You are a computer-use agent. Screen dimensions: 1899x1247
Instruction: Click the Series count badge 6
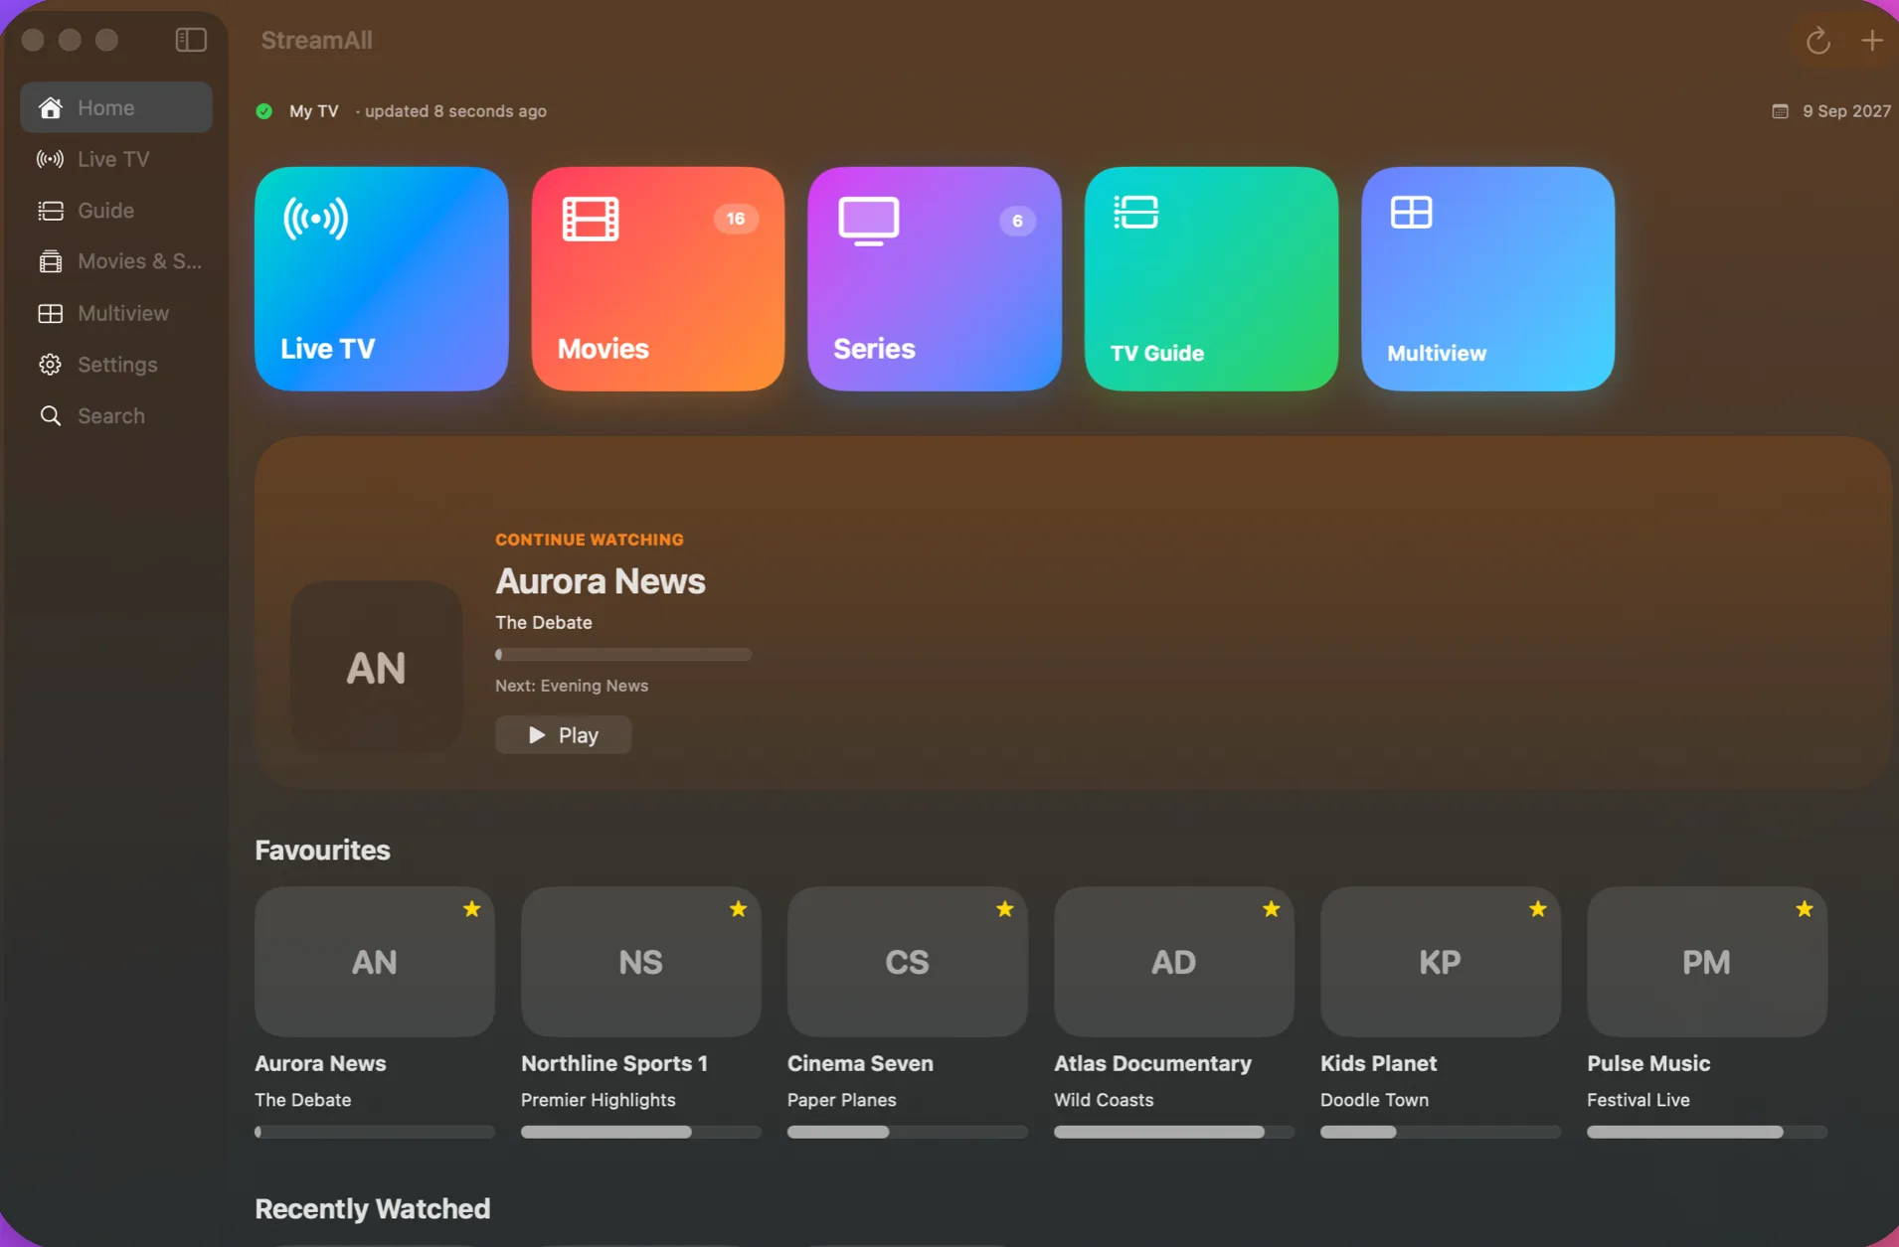point(1017,221)
